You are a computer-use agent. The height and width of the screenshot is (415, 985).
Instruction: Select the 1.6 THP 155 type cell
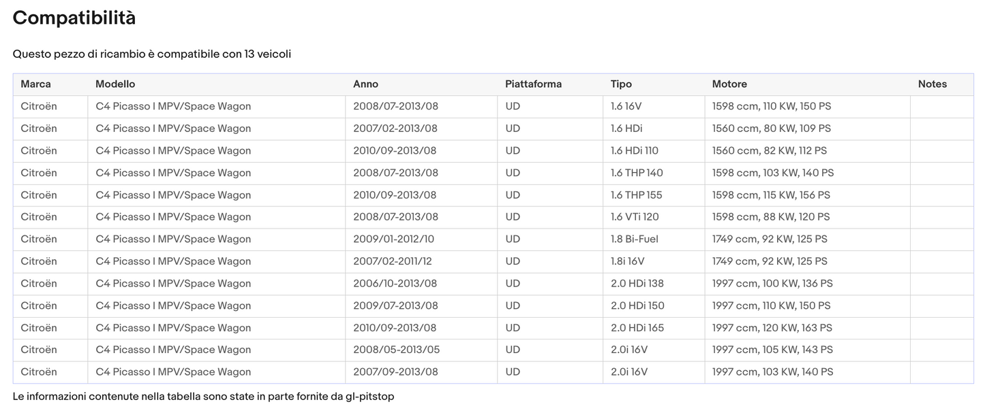coord(636,195)
